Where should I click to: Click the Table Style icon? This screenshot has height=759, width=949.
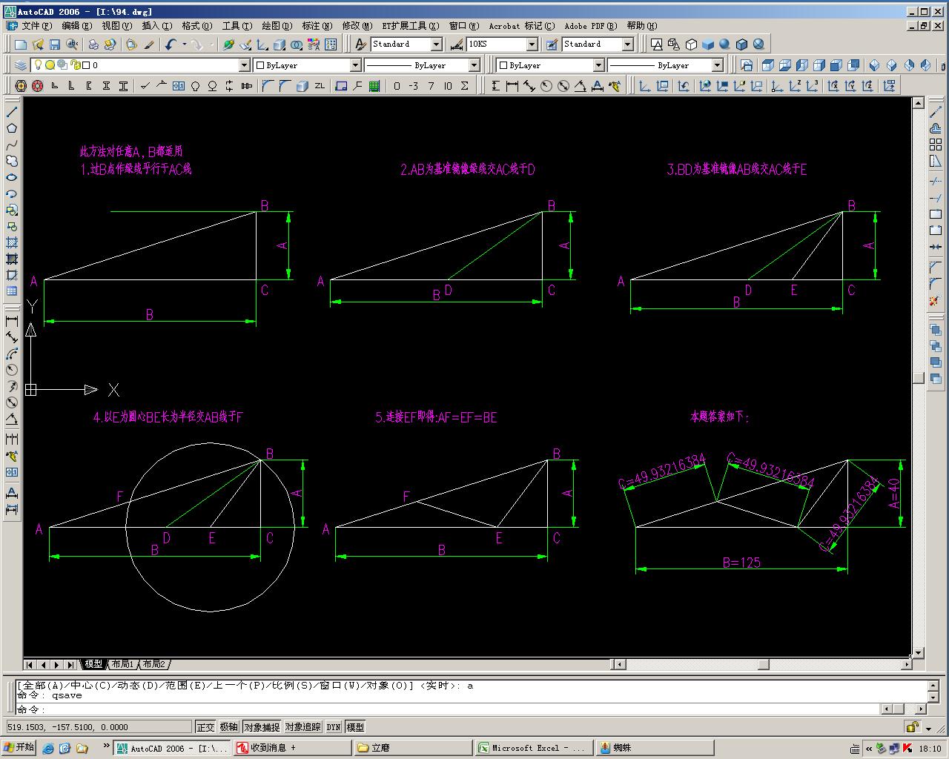pos(552,44)
